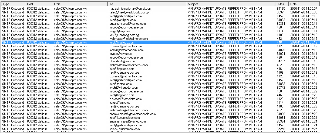320x133 pixels.
Task: Click date 2020-11-20 14:05:19
Action: (x=304, y=80)
